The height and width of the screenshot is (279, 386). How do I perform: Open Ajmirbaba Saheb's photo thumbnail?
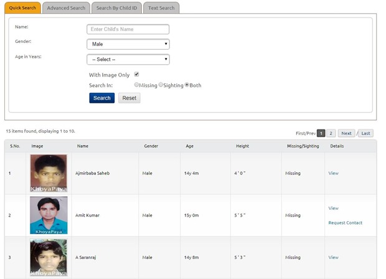(49, 173)
